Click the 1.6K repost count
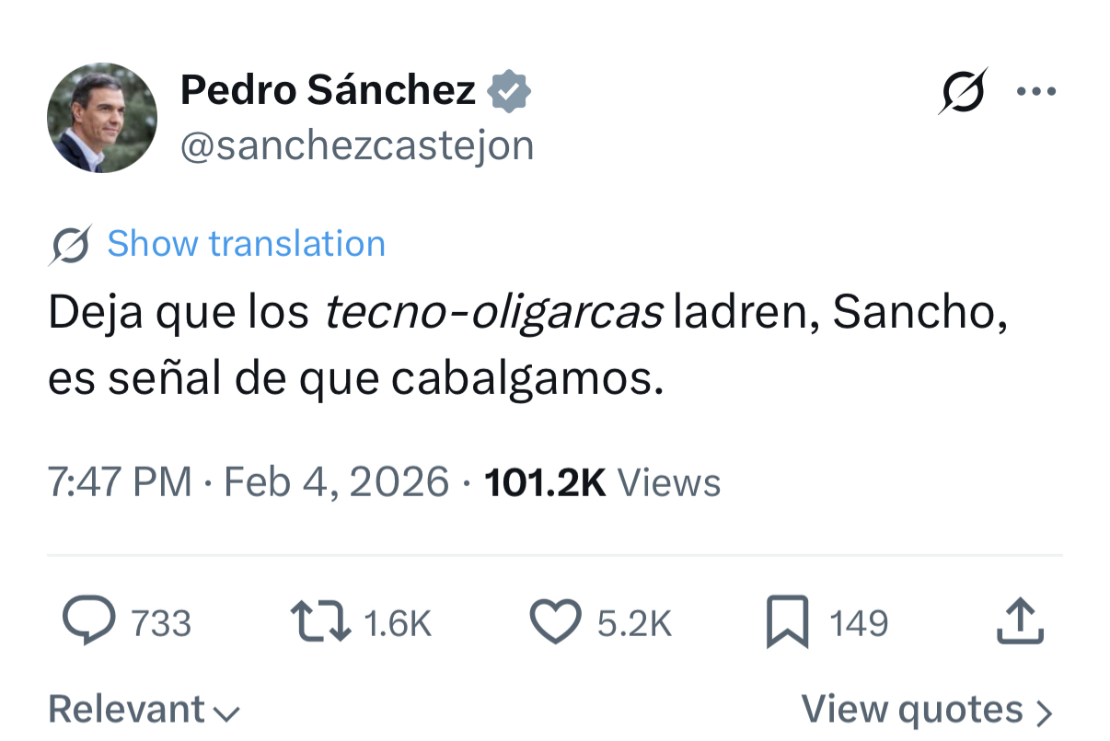Screen dimensions: 1110x741 click(398, 623)
